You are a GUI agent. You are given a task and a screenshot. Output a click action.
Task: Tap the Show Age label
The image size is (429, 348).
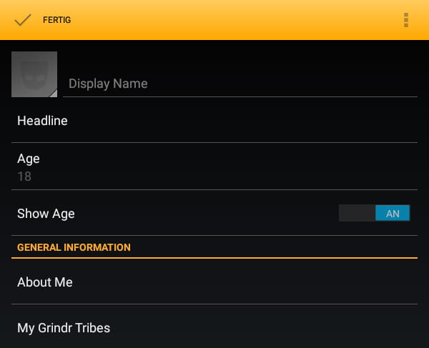click(46, 214)
